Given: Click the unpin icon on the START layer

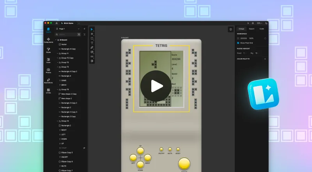Looking at the screenshot, I should [x=84, y=148].
